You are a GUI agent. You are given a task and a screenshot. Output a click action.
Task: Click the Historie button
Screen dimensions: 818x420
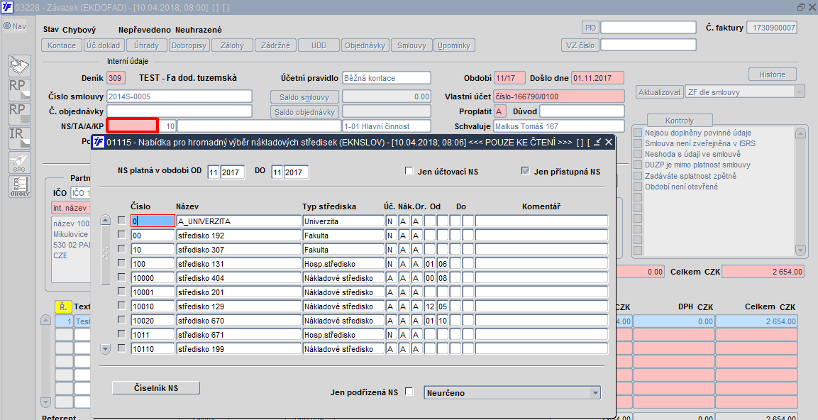pyautogui.click(x=772, y=74)
